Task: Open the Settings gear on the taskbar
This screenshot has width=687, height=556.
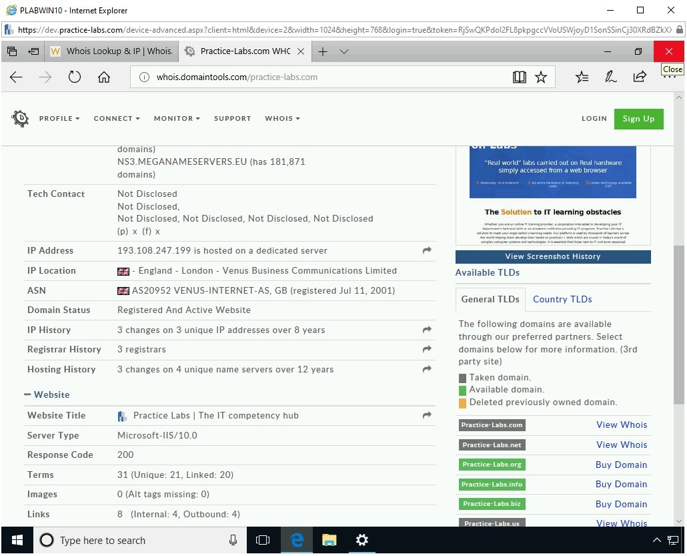Action: [362, 540]
